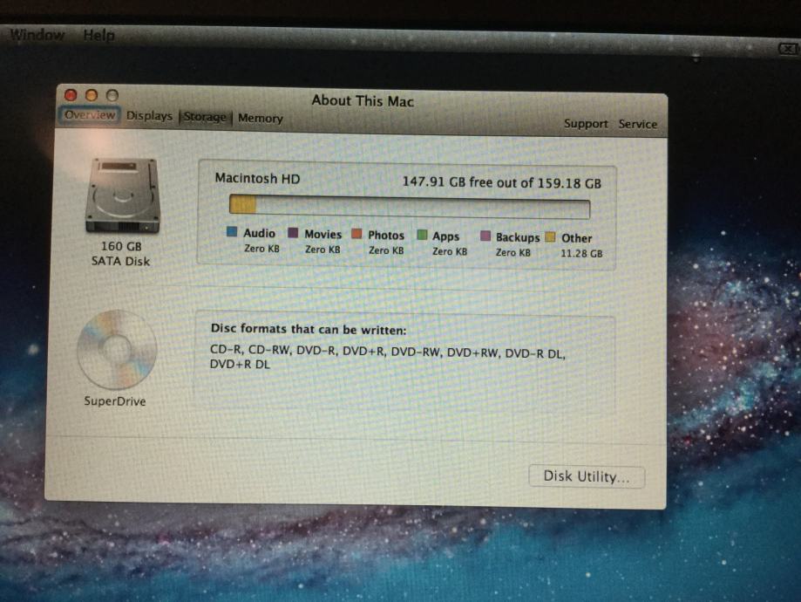801x602 pixels.
Task: Click the 'Backups' legend label
Action: point(518,237)
